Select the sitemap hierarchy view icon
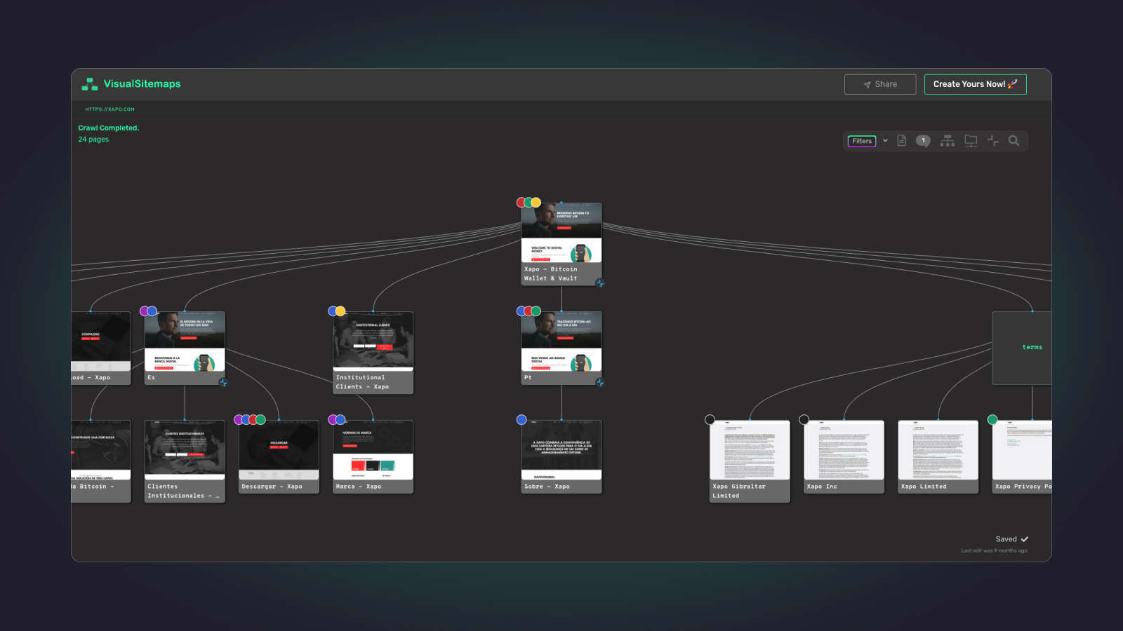 coord(948,141)
